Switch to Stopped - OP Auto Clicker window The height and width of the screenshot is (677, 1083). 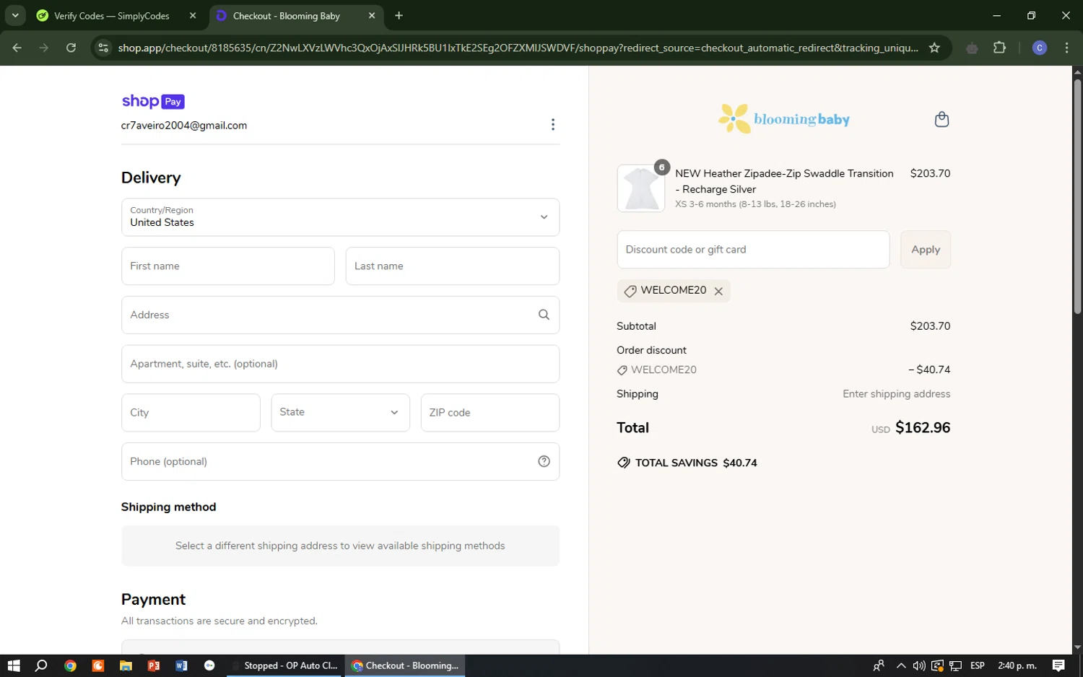pos(285,665)
